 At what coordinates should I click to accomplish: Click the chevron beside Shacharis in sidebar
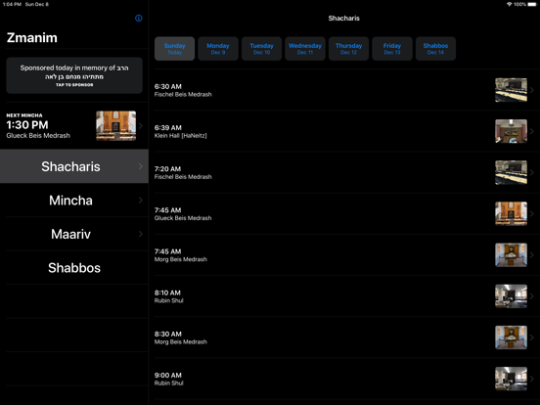tap(141, 166)
